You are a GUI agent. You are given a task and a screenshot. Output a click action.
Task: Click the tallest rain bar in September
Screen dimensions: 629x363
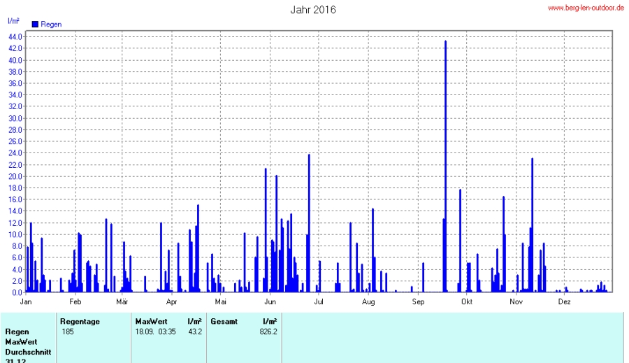pos(445,168)
